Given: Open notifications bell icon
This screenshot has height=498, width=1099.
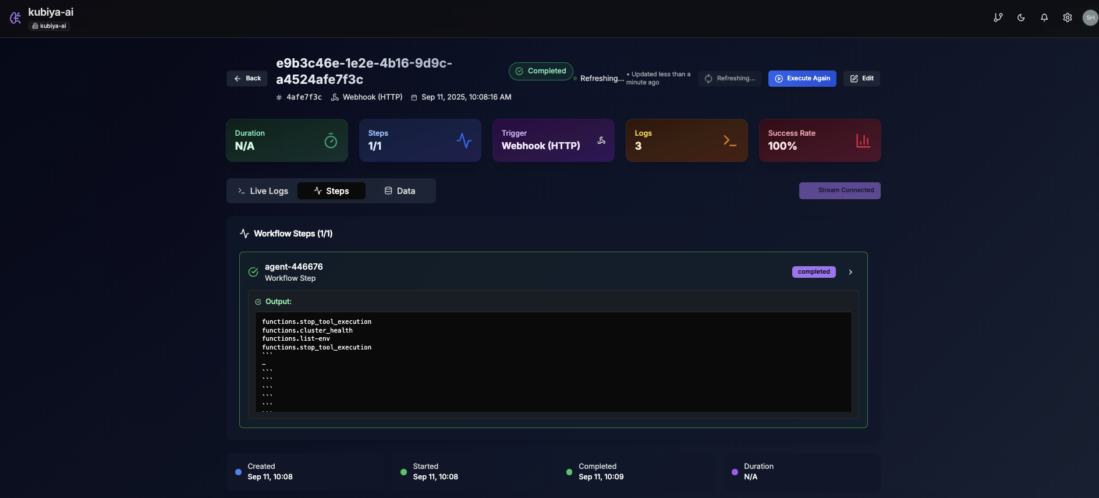Looking at the screenshot, I should point(1044,17).
